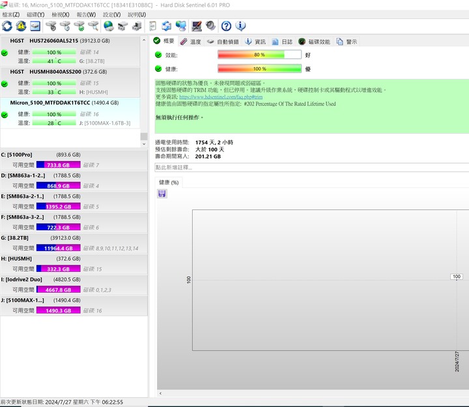Select the C: [5100Pro] volume
Screen dimensions: 469x407
(74, 160)
